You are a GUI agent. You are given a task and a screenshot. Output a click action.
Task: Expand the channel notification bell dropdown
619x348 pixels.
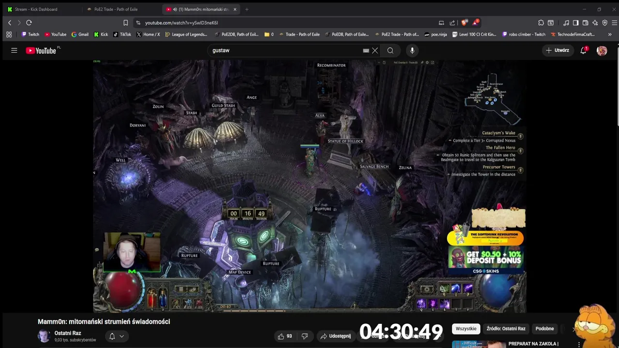pos(116,336)
